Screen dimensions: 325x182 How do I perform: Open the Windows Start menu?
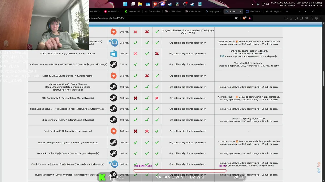pos(125,4)
